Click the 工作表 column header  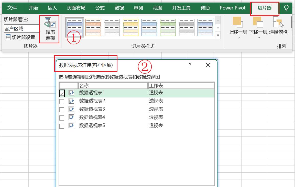181,86
